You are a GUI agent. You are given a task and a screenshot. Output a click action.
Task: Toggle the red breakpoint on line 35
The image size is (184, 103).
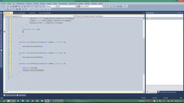[4, 31]
